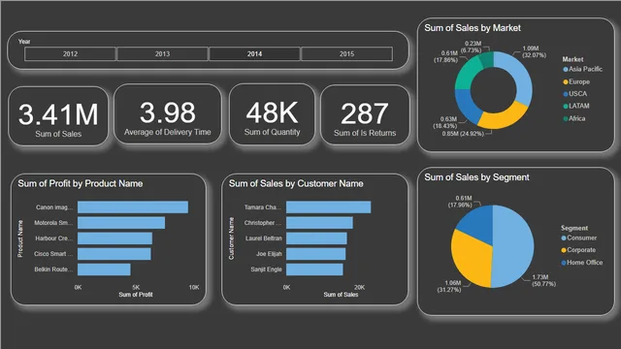
Task: Click the 0.61M (17.86%) market data label
Action: coord(446,56)
